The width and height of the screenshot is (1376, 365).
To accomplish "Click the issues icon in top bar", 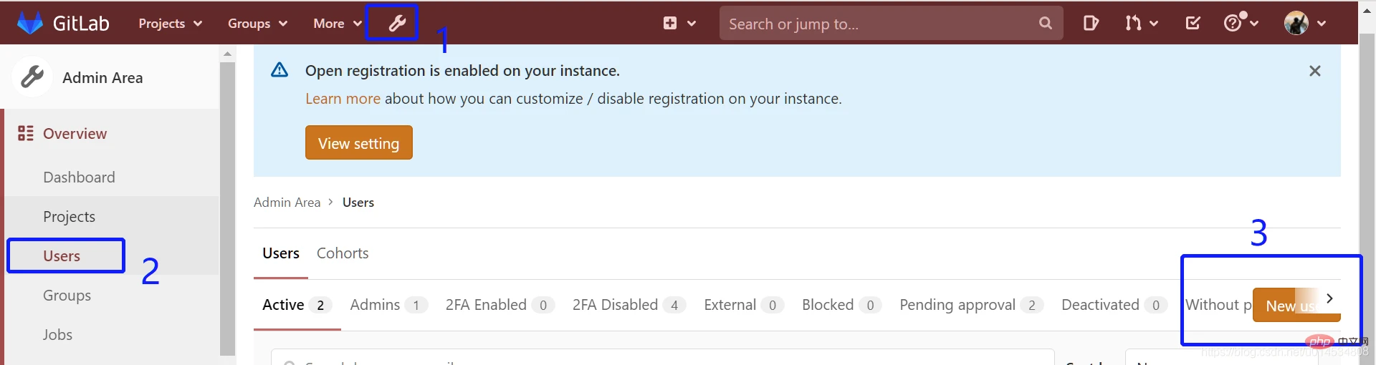I will coord(1091,23).
